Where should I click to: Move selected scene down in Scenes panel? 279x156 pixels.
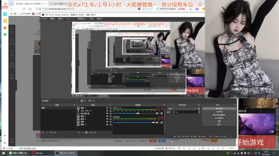(55, 132)
